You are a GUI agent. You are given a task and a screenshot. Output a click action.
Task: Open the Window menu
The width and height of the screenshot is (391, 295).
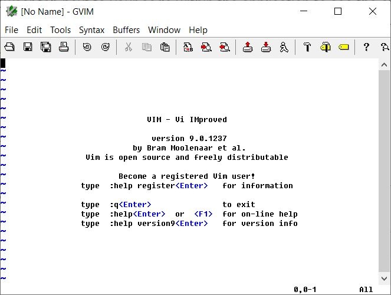tap(165, 30)
